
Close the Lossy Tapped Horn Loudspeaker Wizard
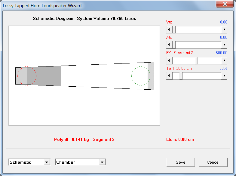[x=225, y=4]
